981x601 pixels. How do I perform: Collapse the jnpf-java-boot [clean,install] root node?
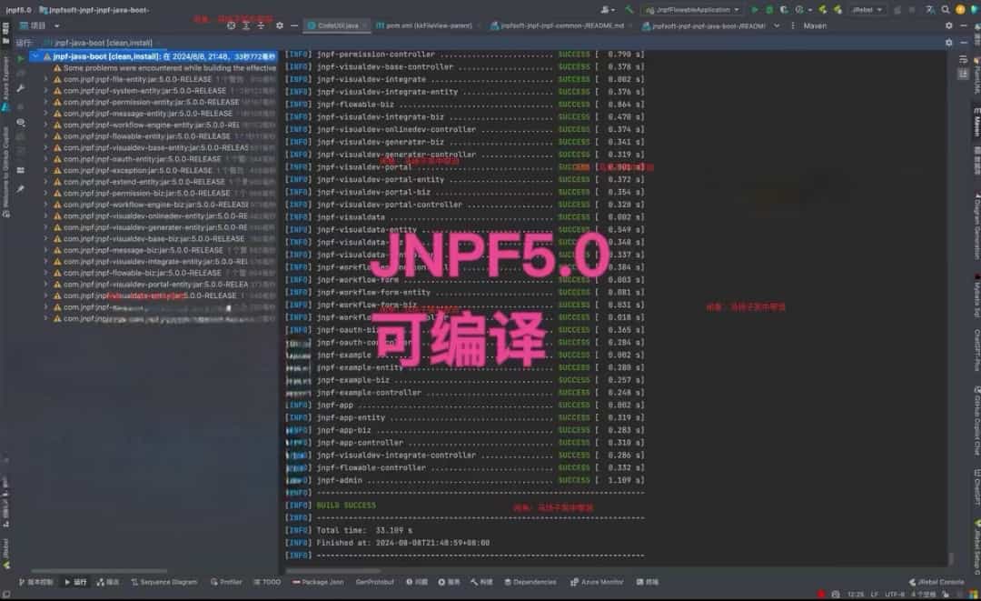tap(35, 56)
